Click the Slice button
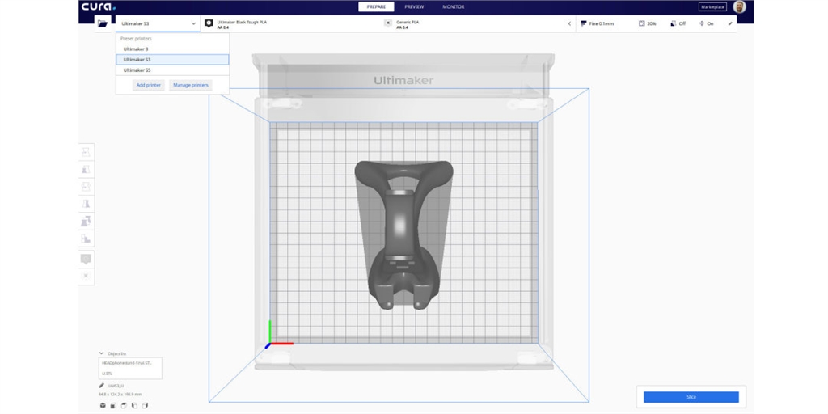Image resolution: width=828 pixels, height=414 pixels. click(691, 397)
